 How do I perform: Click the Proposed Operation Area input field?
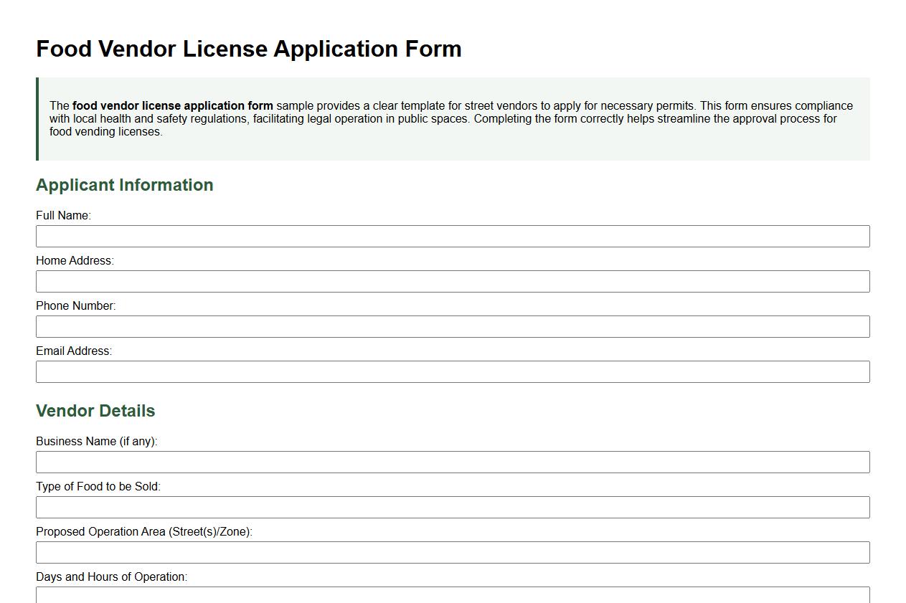(x=452, y=552)
